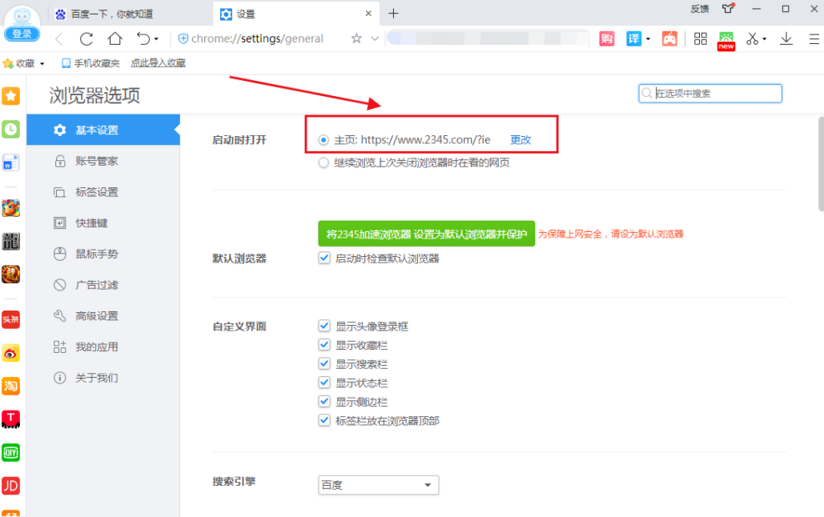Close the 设置 tab
Image resolution: width=824 pixels, height=517 pixels.
(368, 14)
